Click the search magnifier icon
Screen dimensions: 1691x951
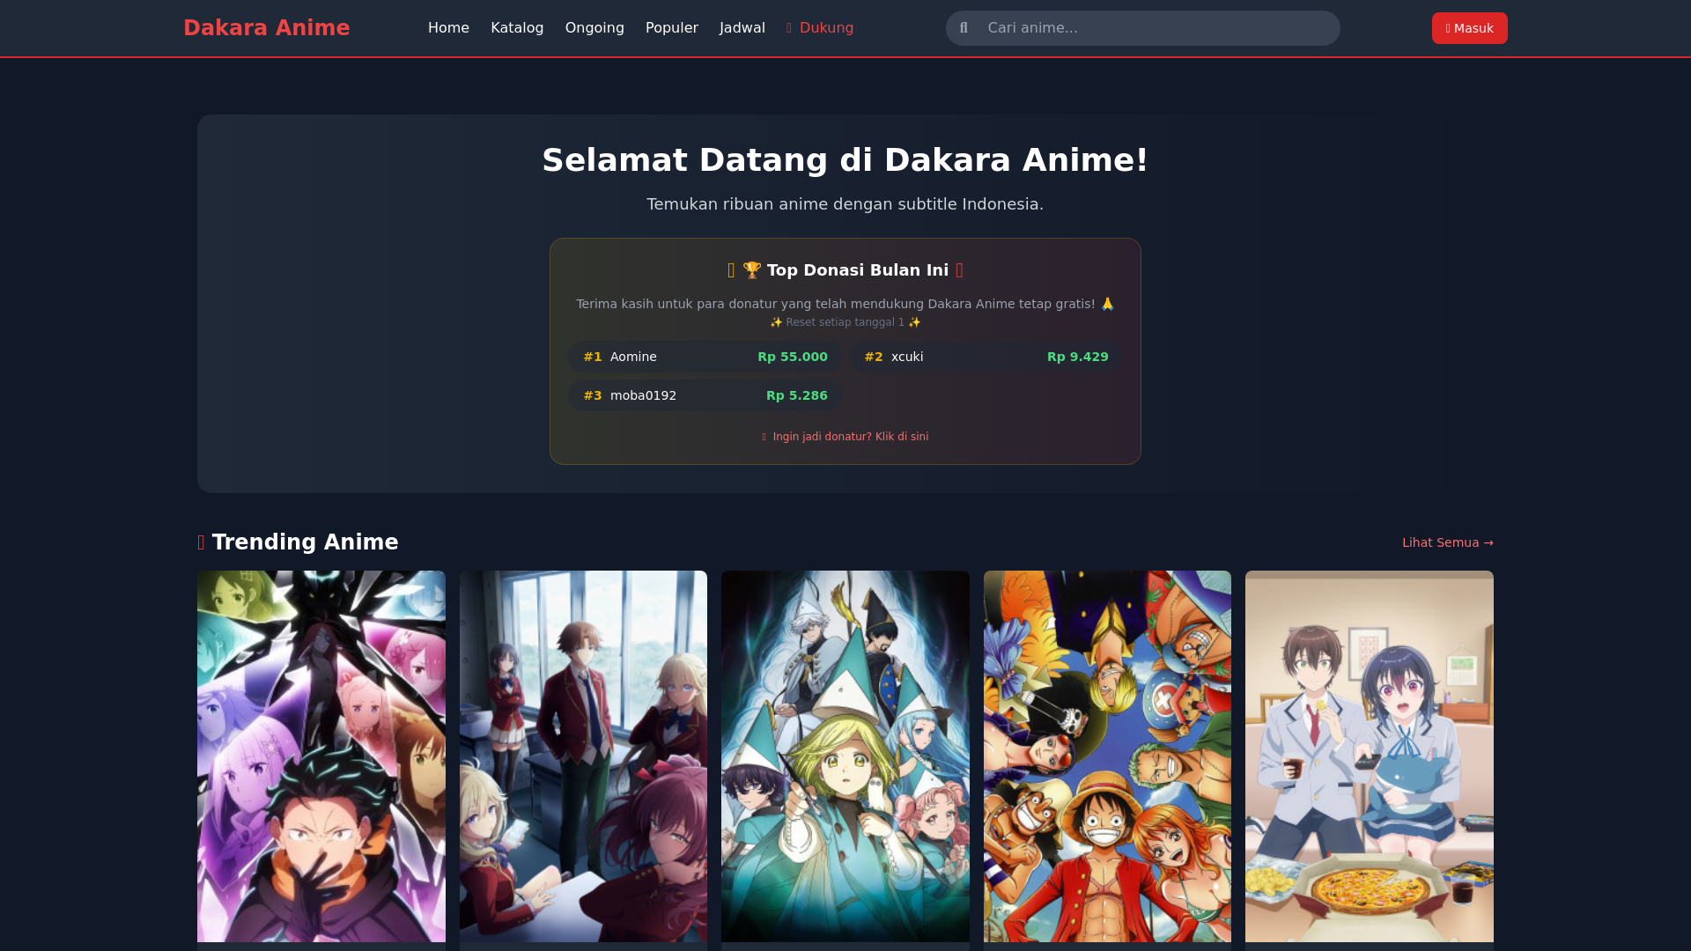click(964, 28)
